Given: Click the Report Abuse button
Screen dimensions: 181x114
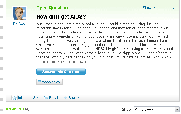Looking at the screenshot, I should point(49,82).
